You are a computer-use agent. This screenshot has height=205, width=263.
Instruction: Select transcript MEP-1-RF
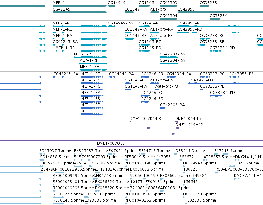coord(93,63)
